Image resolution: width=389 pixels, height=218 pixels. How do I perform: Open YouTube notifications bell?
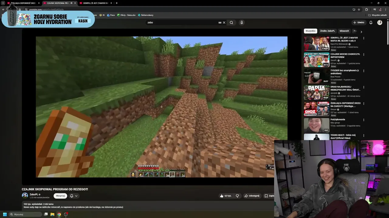pyautogui.click(x=371, y=22)
